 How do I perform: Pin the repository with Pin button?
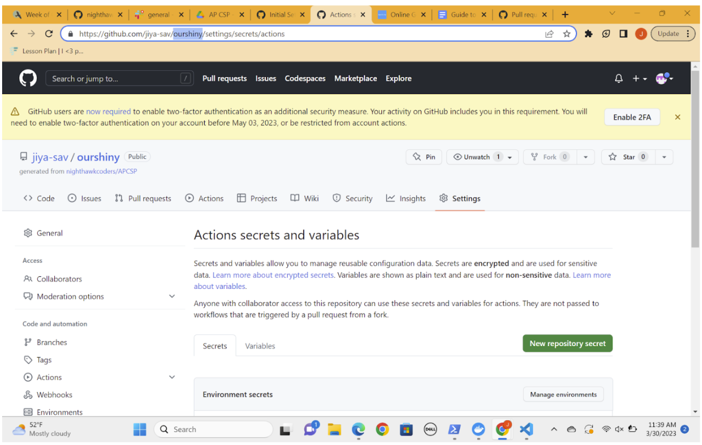[424, 157]
